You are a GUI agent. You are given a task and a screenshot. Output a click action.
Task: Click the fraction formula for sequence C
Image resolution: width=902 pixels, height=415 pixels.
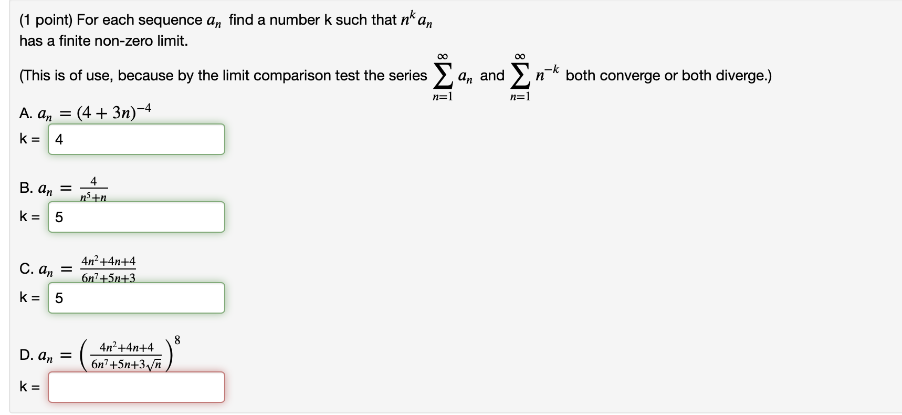[x=108, y=269]
